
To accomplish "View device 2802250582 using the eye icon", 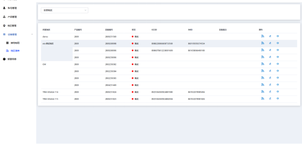I will pyautogui.click(x=277, y=64).
